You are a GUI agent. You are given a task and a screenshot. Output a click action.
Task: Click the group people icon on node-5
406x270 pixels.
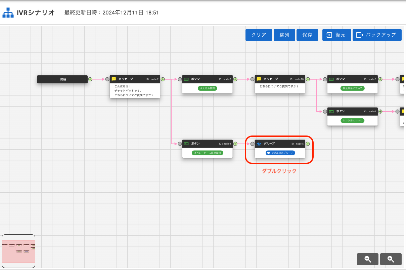[x=259, y=144]
